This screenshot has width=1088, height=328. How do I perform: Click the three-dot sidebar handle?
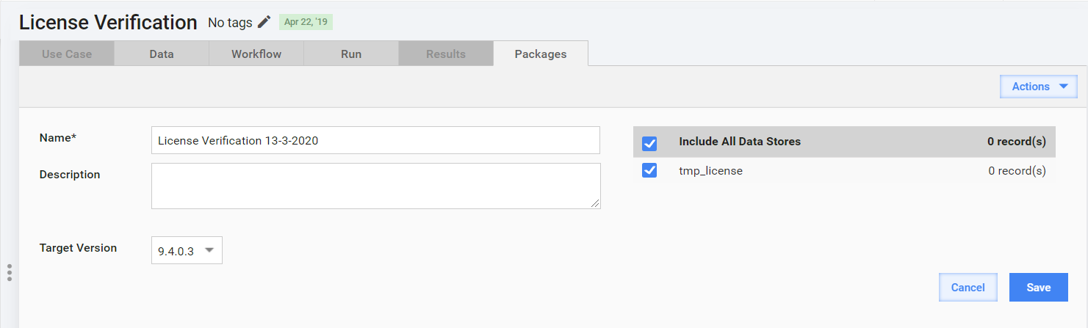(x=10, y=272)
